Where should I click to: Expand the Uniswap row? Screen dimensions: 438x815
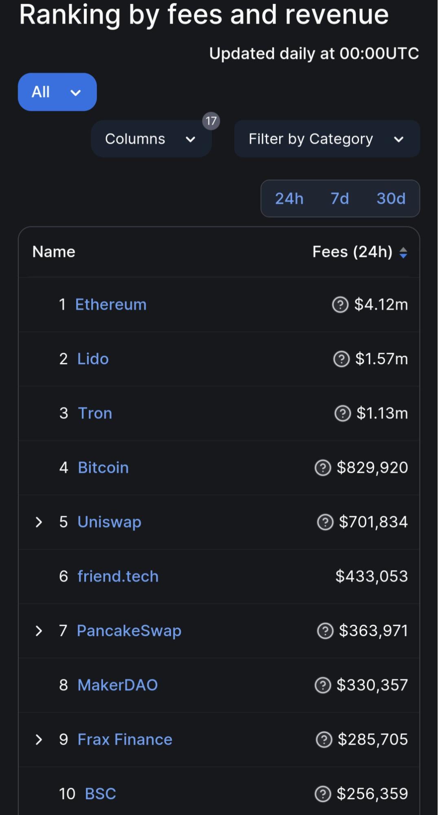(x=39, y=522)
